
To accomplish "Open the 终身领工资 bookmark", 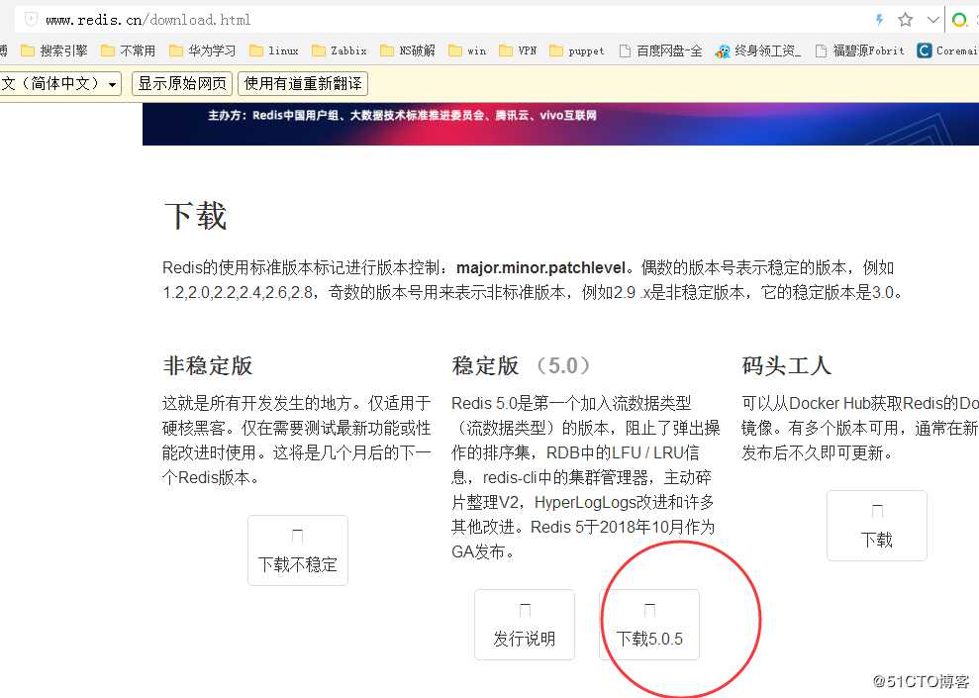I will coord(758,50).
